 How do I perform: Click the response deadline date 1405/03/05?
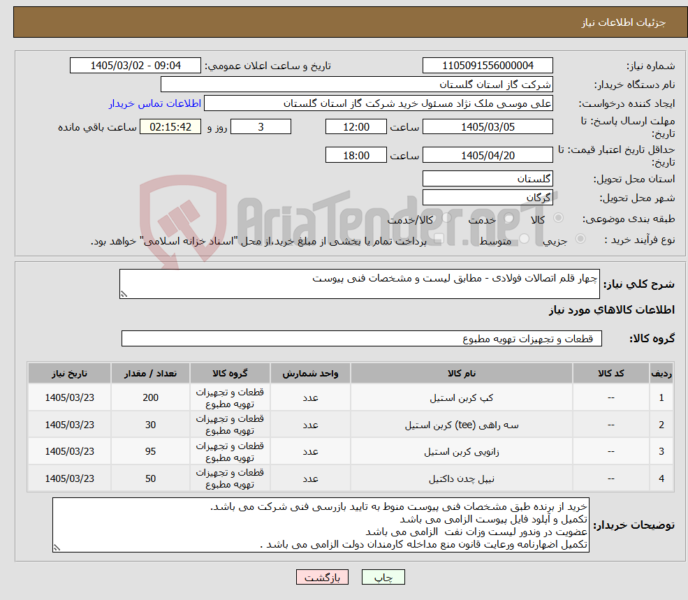pyautogui.click(x=488, y=127)
